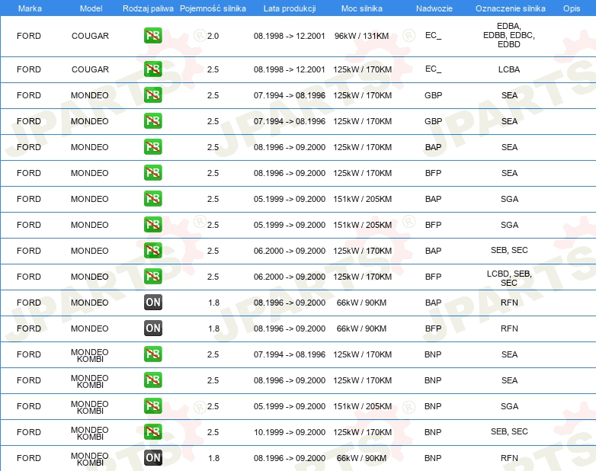Click petrol icon in Mondeo LCBD, SEB, SEC row

[x=152, y=277]
